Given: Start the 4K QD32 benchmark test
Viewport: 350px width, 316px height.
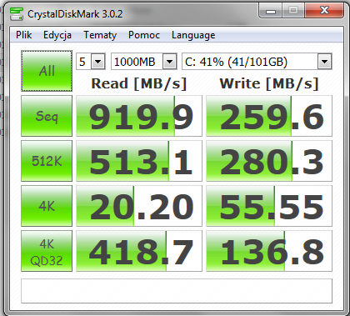Looking at the screenshot, I should click(47, 251).
